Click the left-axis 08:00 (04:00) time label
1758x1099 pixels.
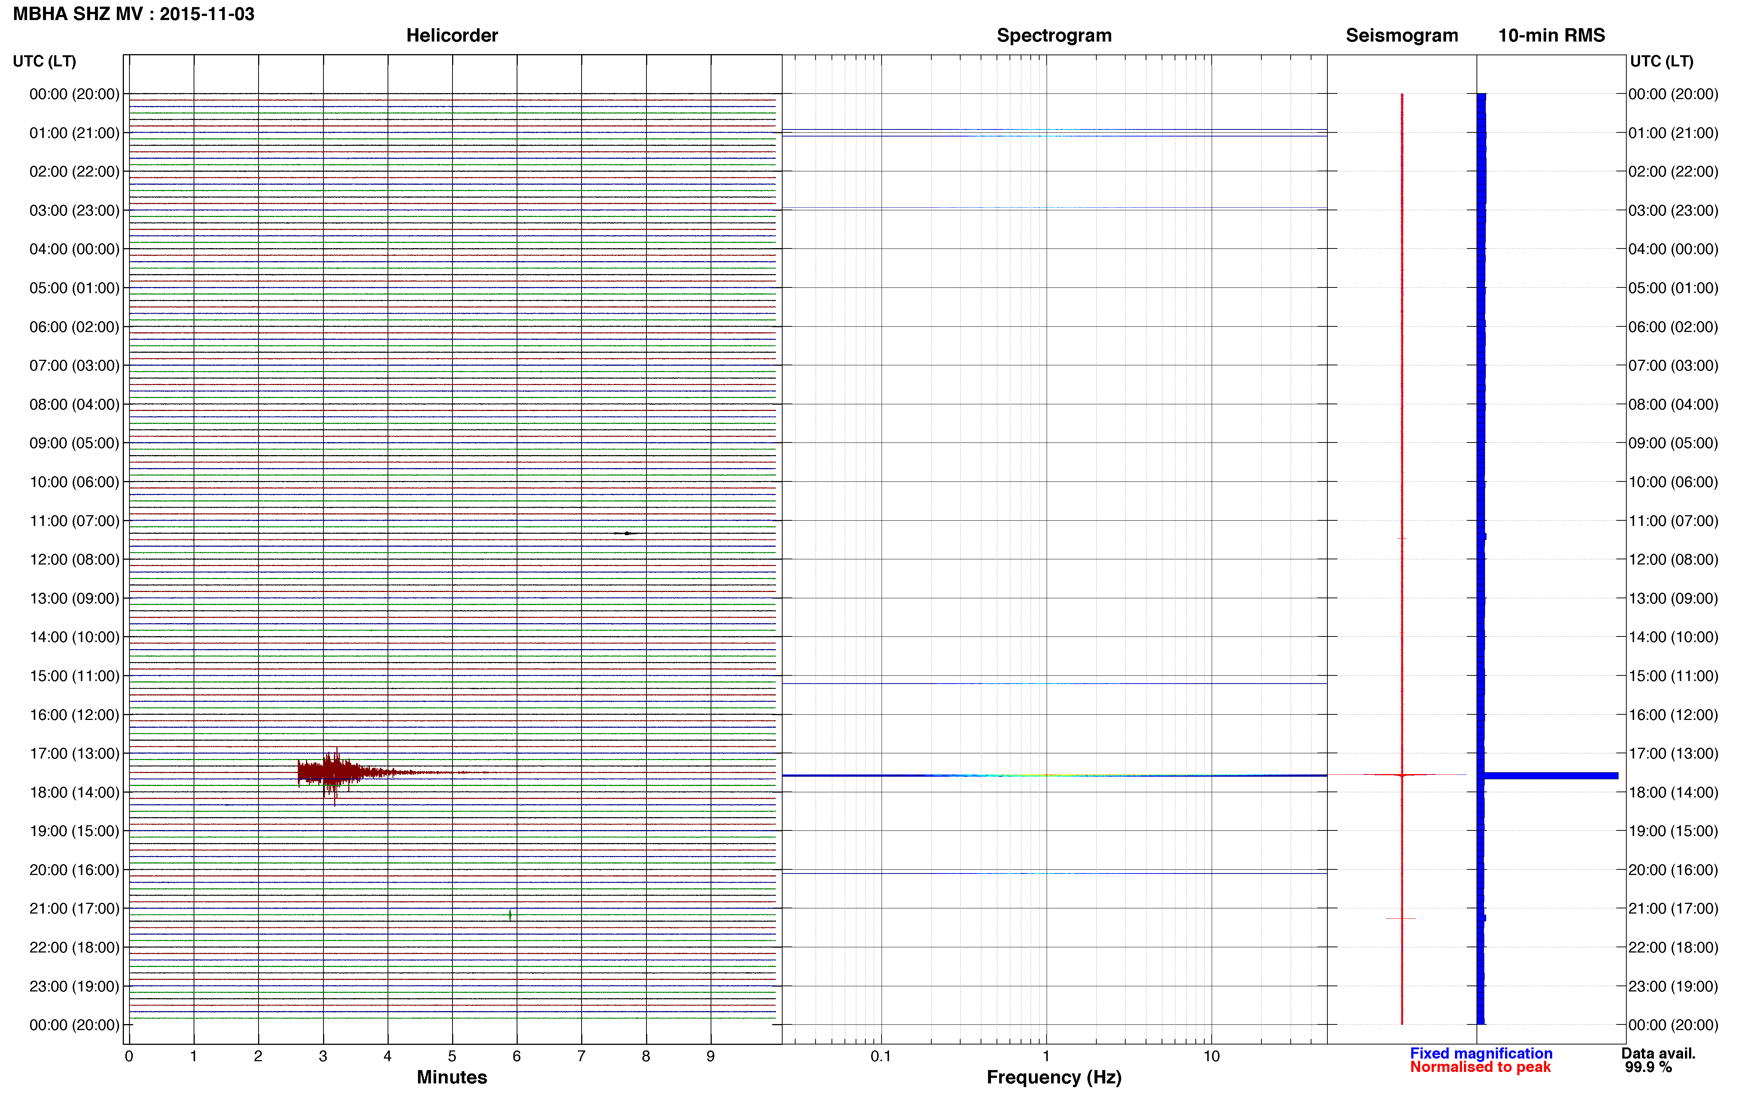[x=74, y=405]
